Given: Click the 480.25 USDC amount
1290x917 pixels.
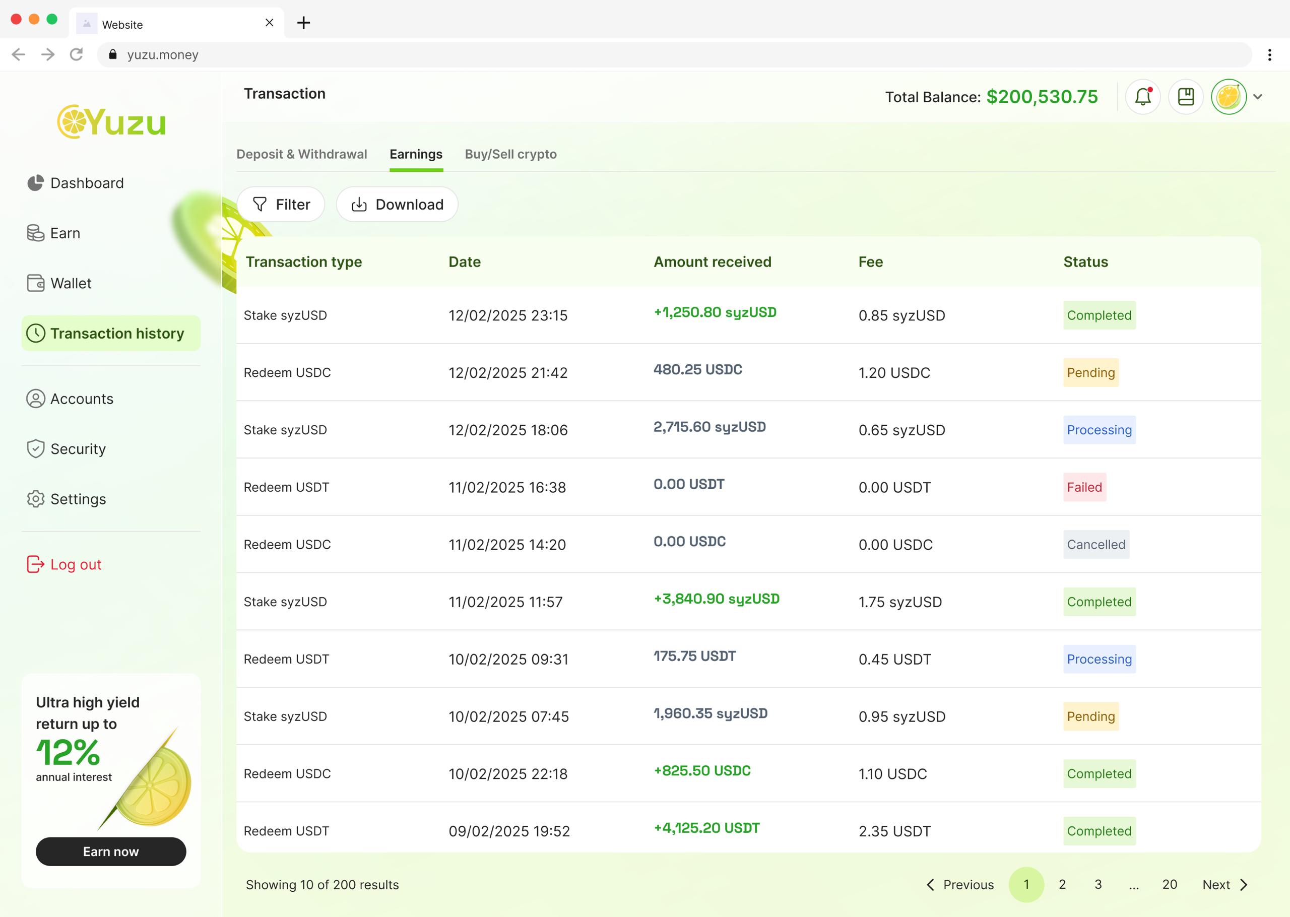Looking at the screenshot, I should point(698,369).
